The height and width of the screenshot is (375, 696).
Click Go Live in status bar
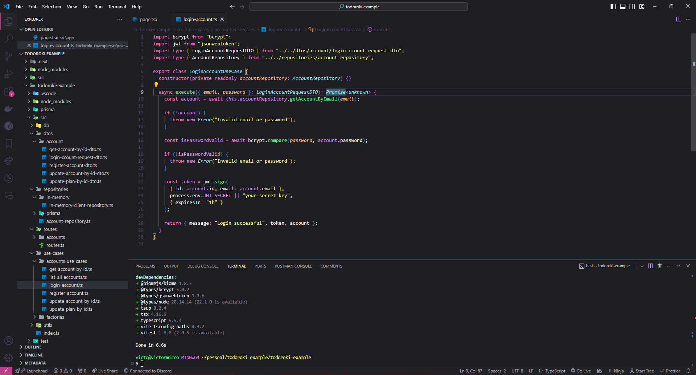pyautogui.click(x=581, y=371)
